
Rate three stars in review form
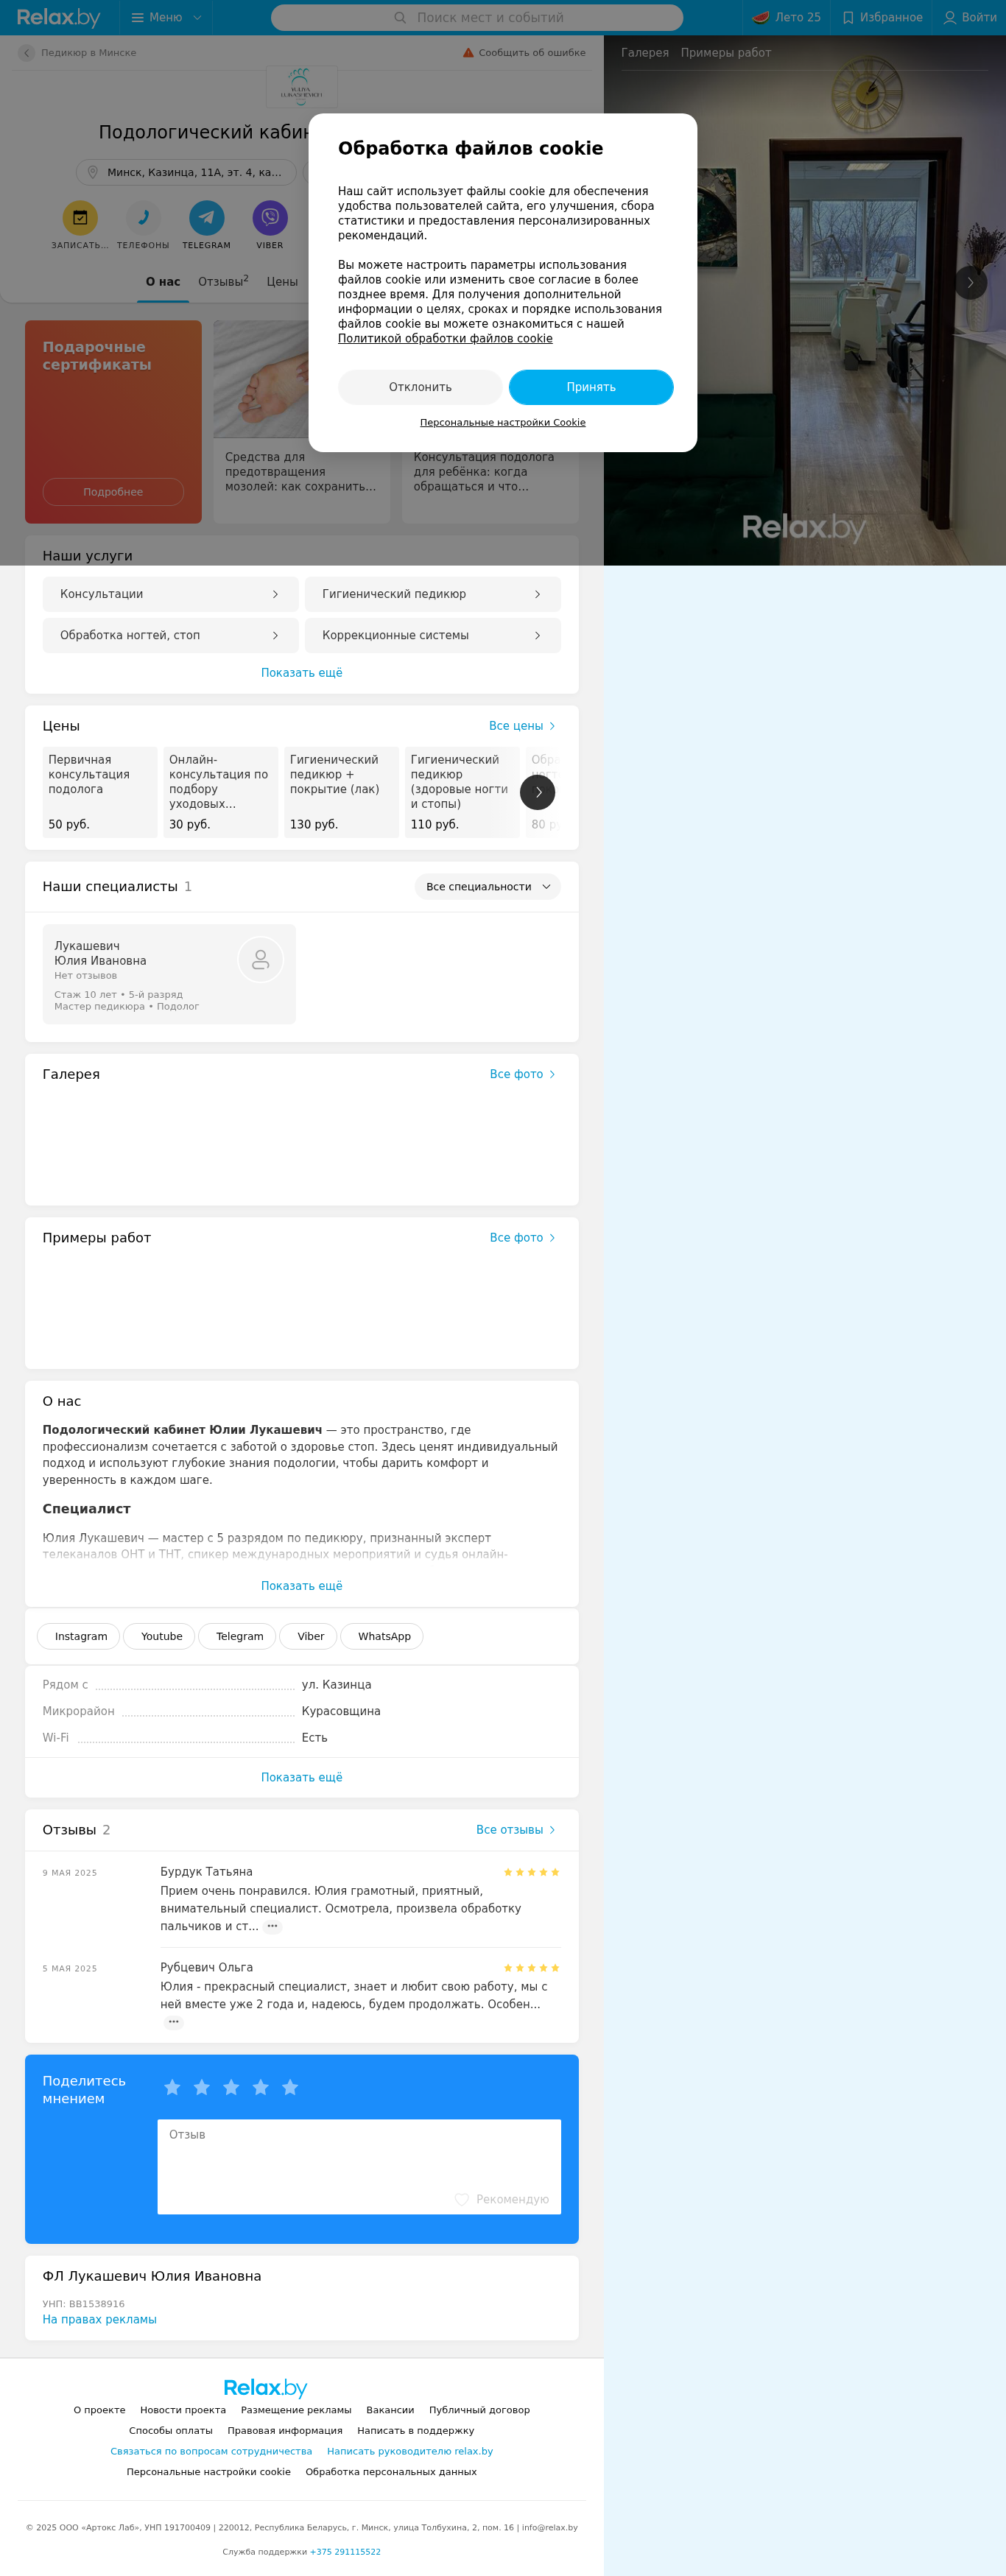(x=231, y=2087)
